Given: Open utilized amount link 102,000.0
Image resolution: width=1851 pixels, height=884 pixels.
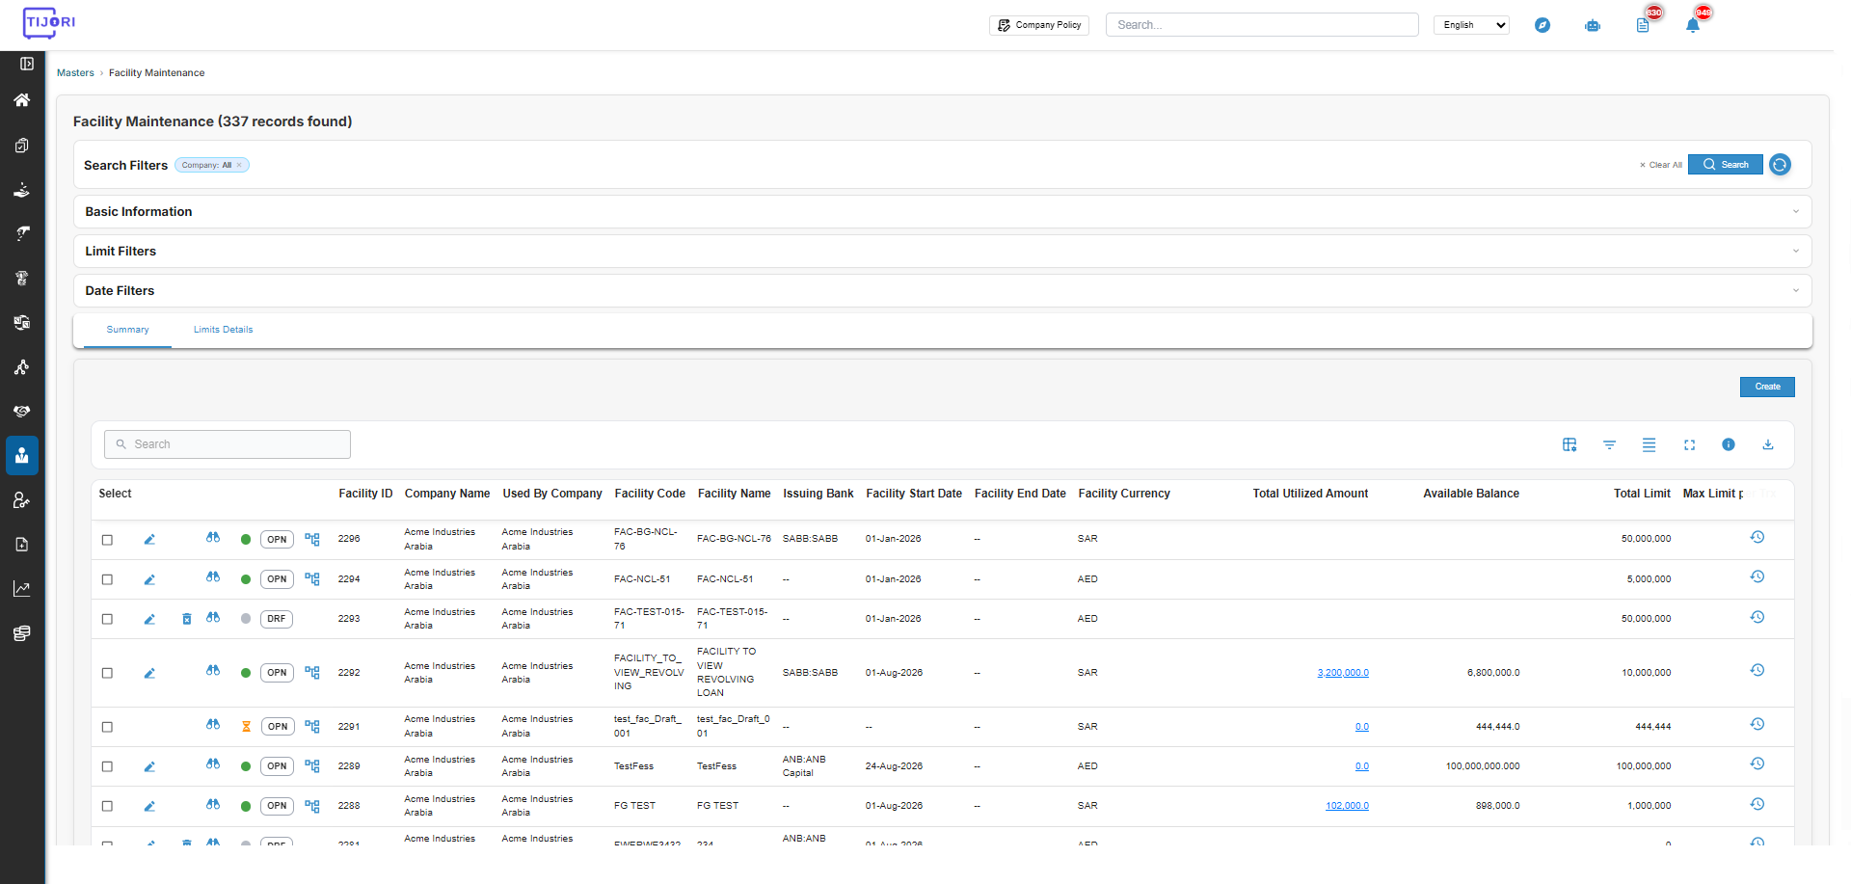Looking at the screenshot, I should tap(1347, 806).
